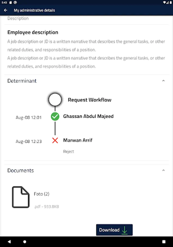Click the Employee description heading
Image resolution: width=173 pixels, height=247 pixels.
[x=33, y=32]
